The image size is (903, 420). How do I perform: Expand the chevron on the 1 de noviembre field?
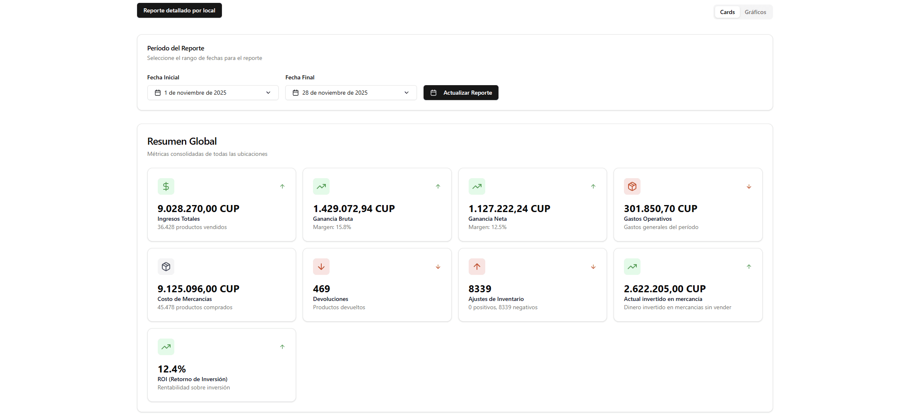[x=268, y=93]
